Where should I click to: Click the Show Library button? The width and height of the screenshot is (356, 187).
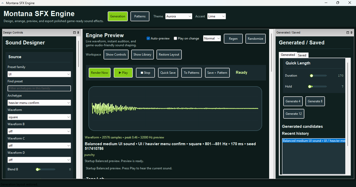pos(142,55)
